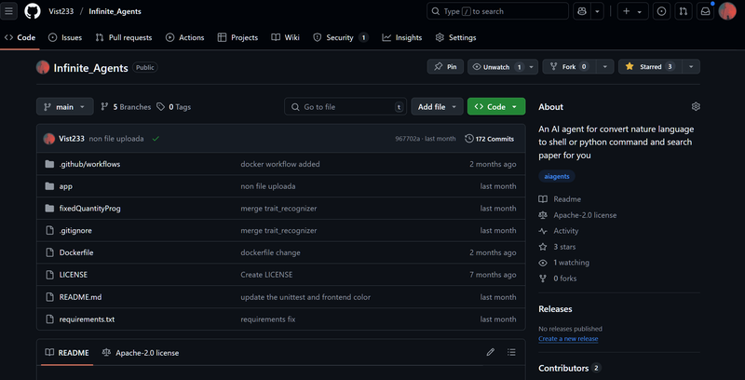Open the README outline list icon
The image size is (745, 380).
pos(511,352)
